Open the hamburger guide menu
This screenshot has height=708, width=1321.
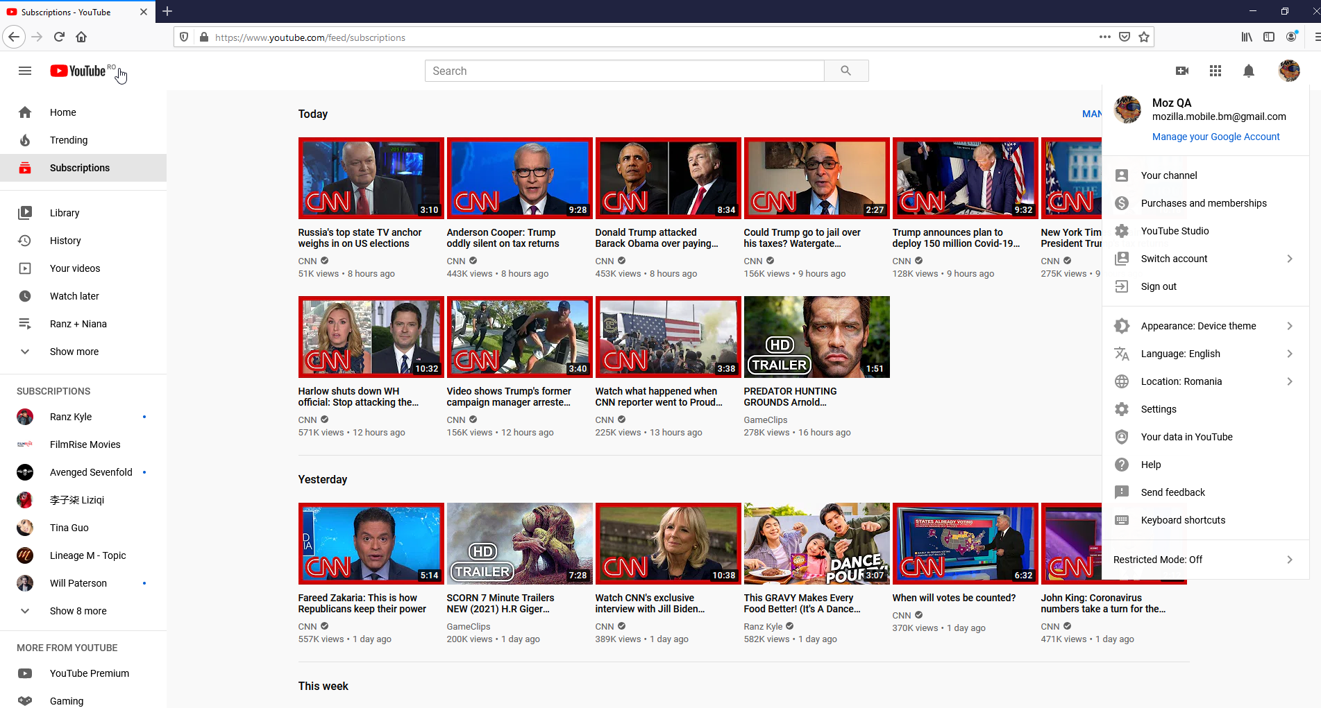coord(25,71)
